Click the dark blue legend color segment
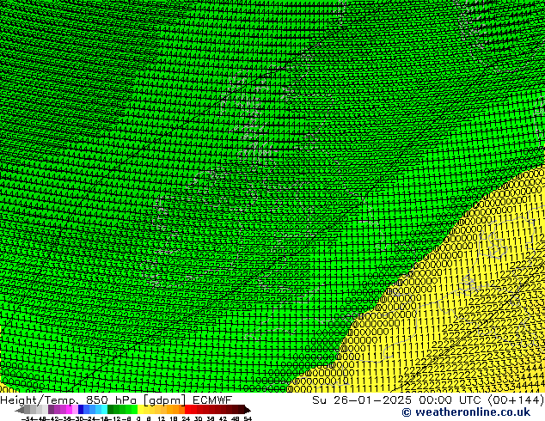 81,410
